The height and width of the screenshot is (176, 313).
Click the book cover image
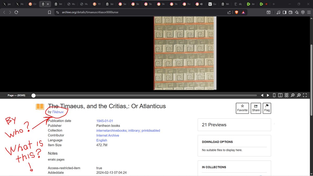[185, 53]
